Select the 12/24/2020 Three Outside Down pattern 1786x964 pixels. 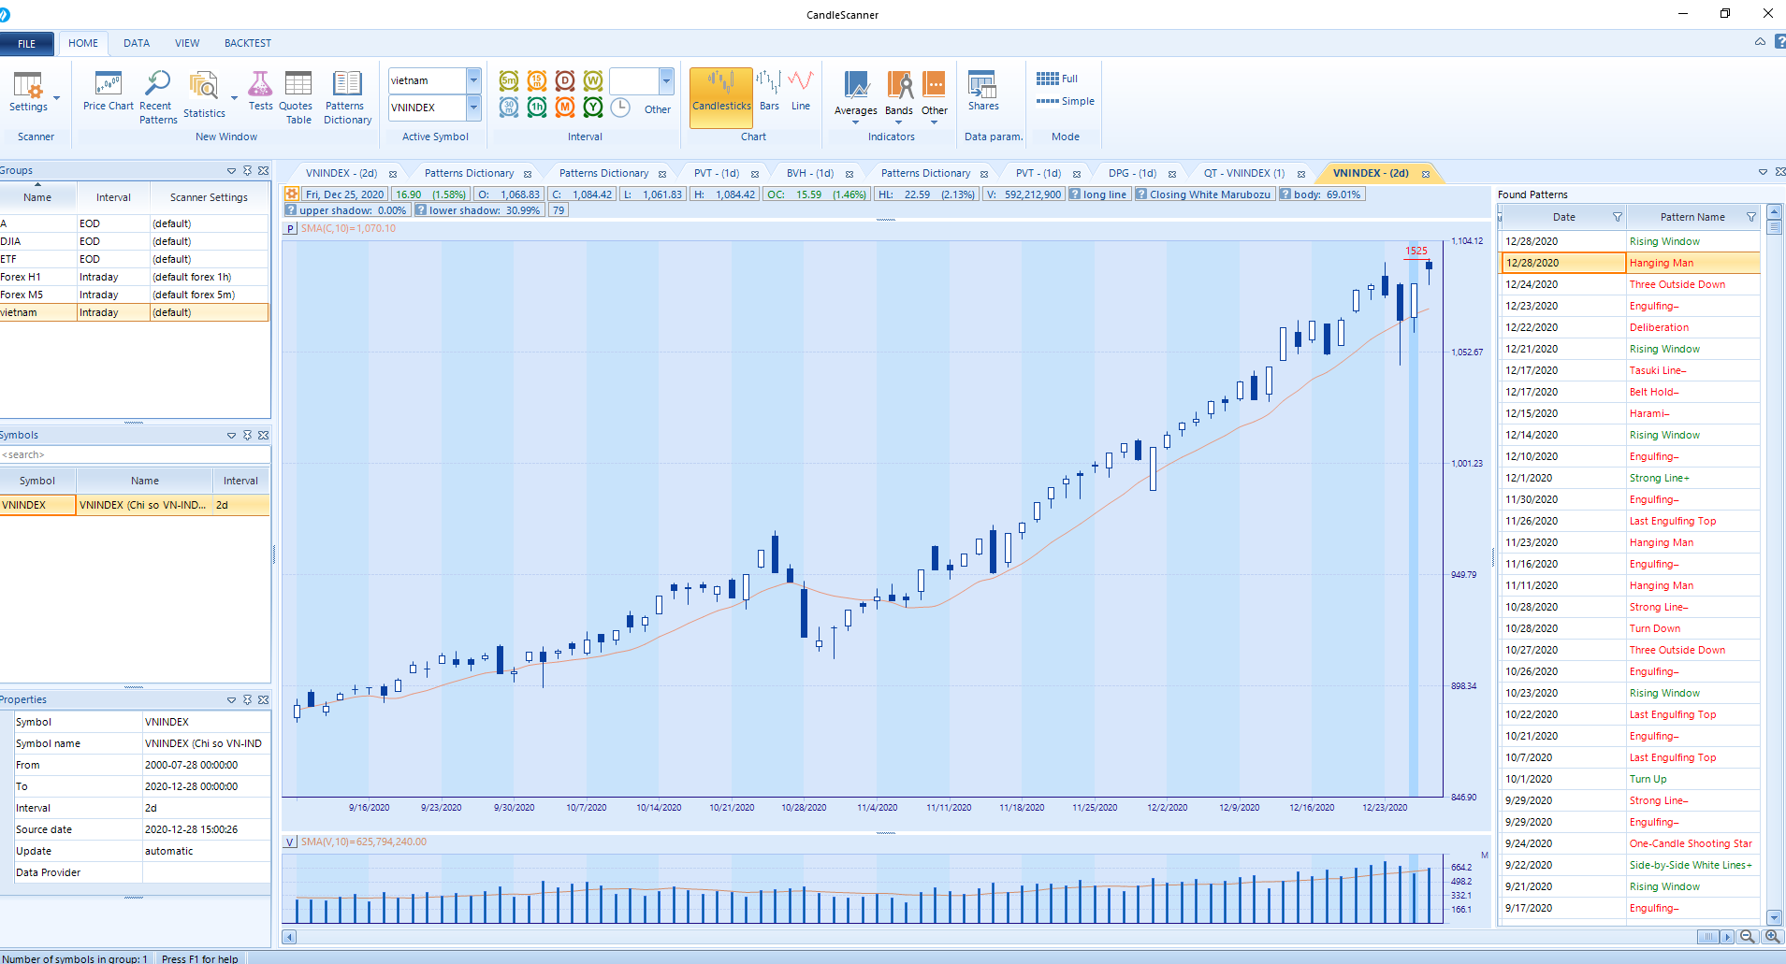(1677, 284)
